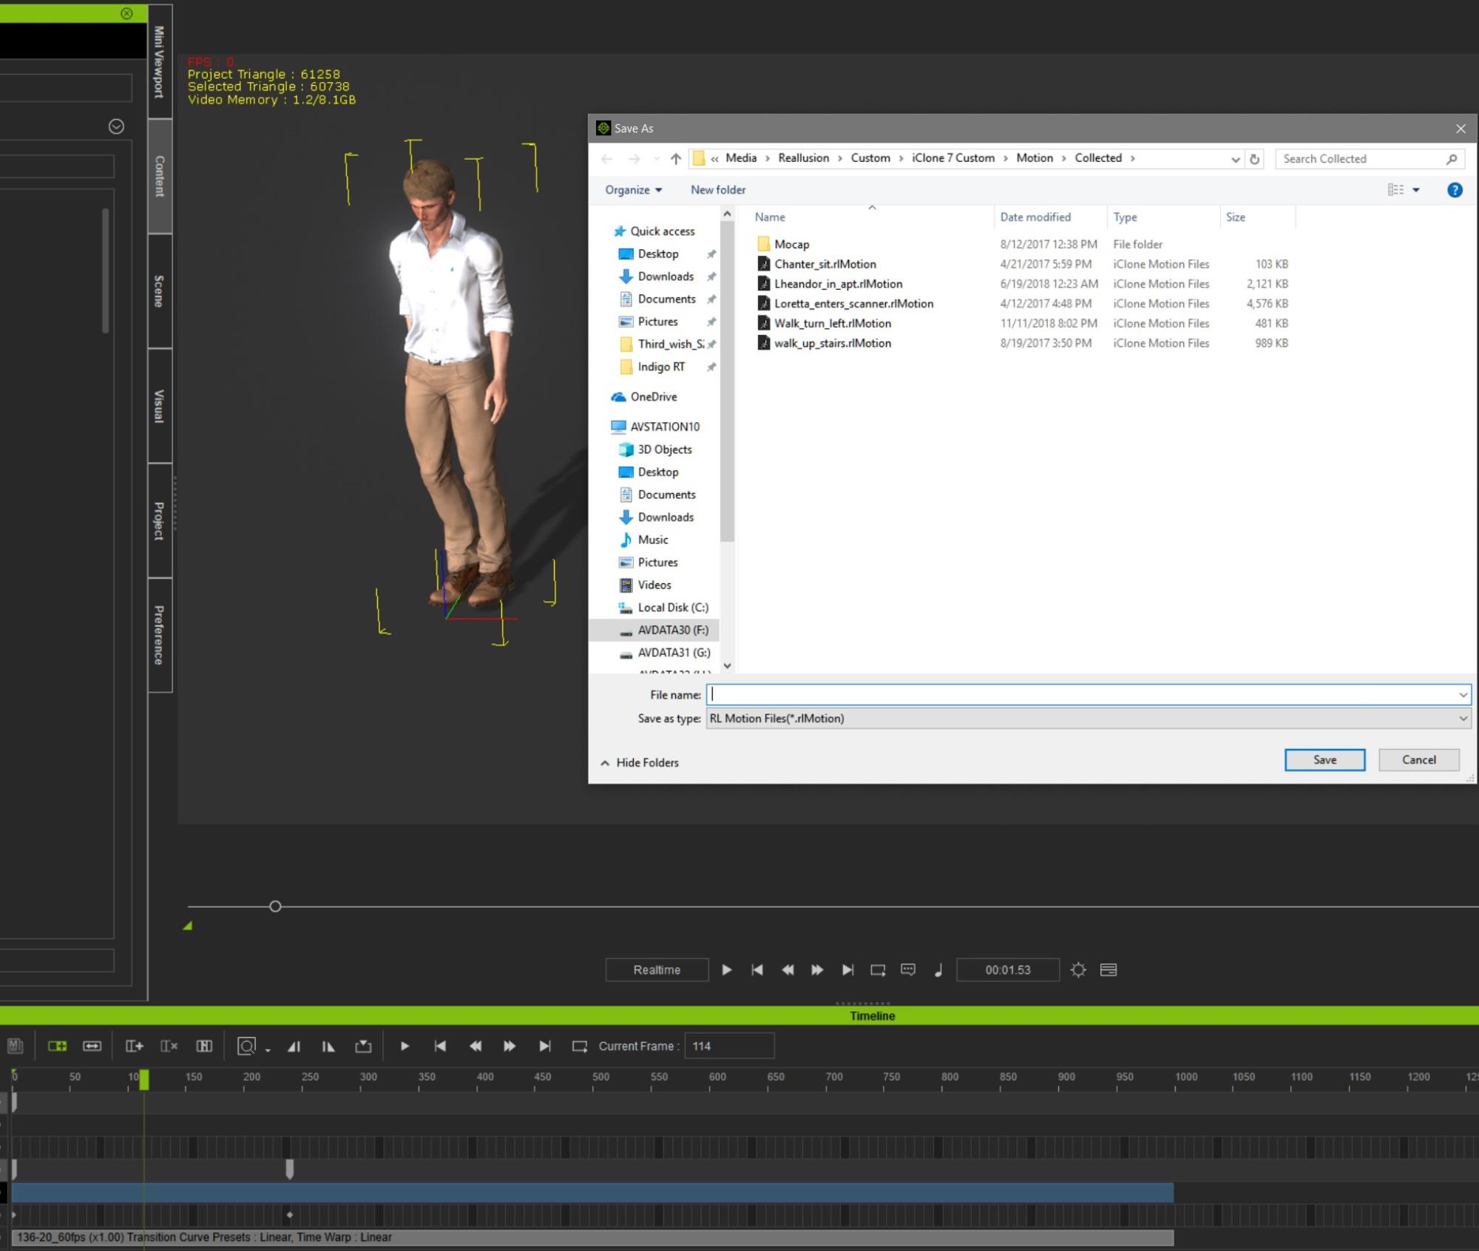Open the Mocap folder
Screen dimensions: 1479x1251
click(x=791, y=244)
